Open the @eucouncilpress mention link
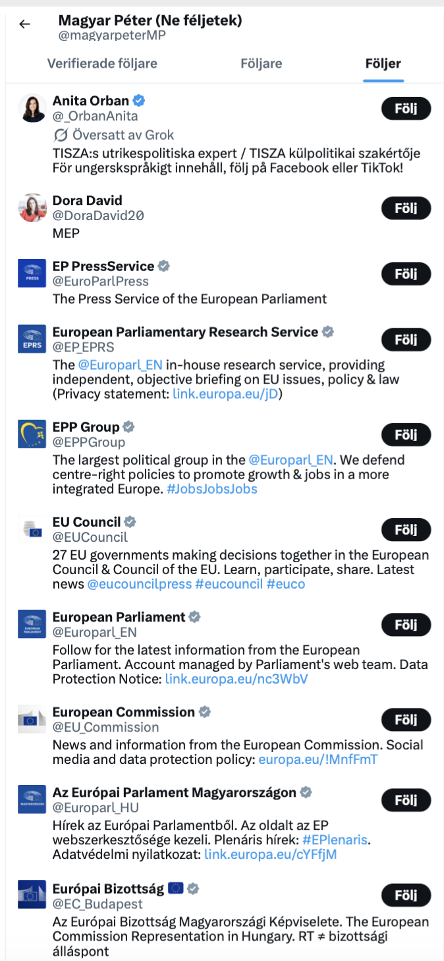The image size is (444, 961). point(138,584)
